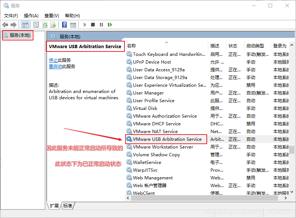Click the Pause Service icon
296x218 pixels.
click(101, 25)
